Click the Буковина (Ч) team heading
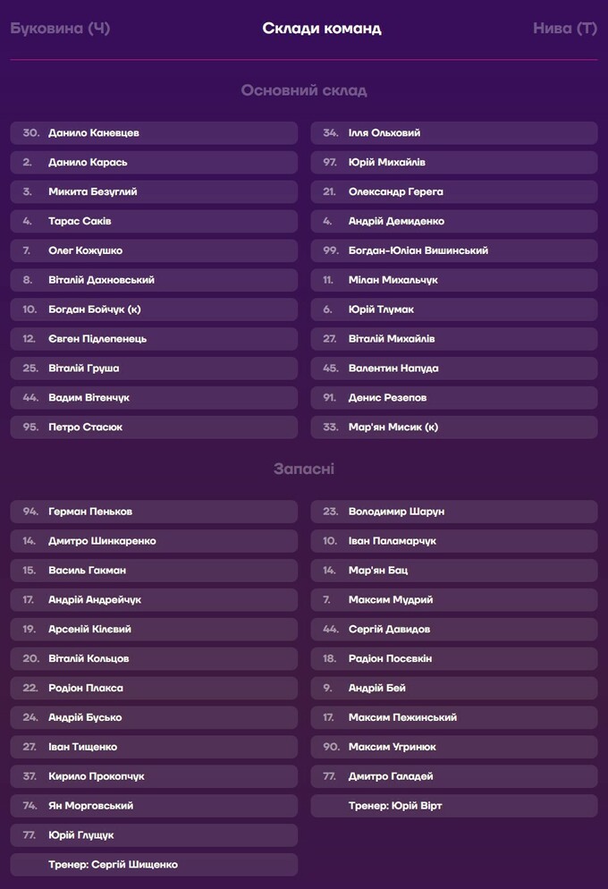Image resolution: width=608 pixels, height=889 pixels. click(60, 29)
